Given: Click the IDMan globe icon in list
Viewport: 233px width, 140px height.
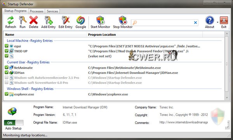Looking at the screenshot, I should tap(11, 73).
